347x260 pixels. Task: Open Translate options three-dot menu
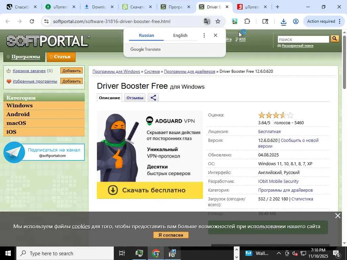click(x=204, y=35)
